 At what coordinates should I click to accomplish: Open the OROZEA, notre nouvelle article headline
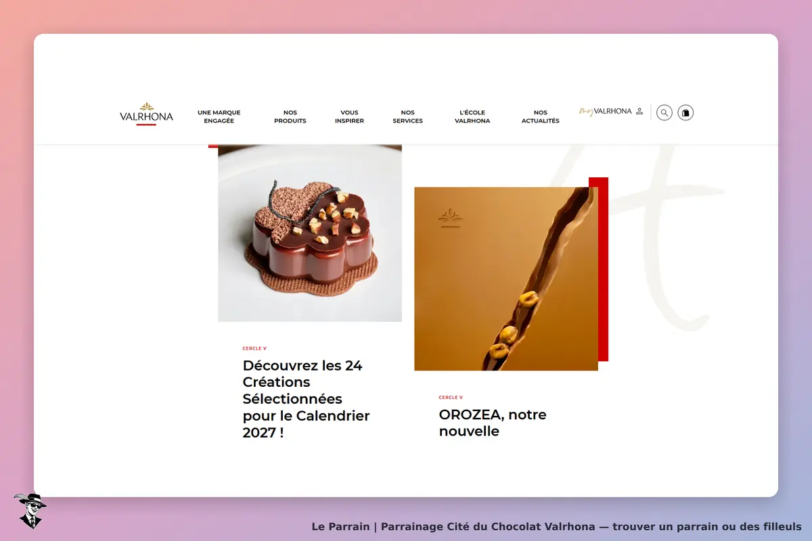point(493,423)
